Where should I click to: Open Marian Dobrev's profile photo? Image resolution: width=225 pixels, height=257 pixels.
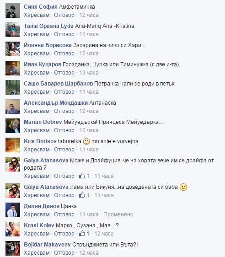coord(13,126)
